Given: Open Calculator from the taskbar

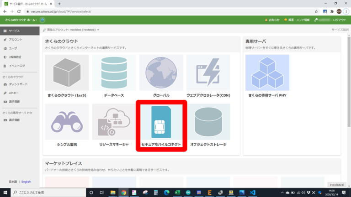Looking at the screenshot, I should tap(156, 192).
